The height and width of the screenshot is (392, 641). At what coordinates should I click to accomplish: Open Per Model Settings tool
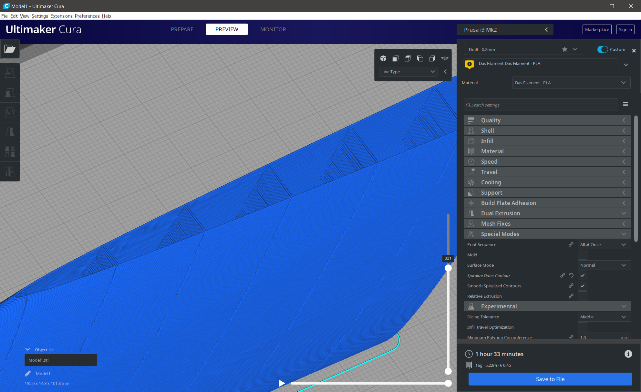[x=10, y=151]
